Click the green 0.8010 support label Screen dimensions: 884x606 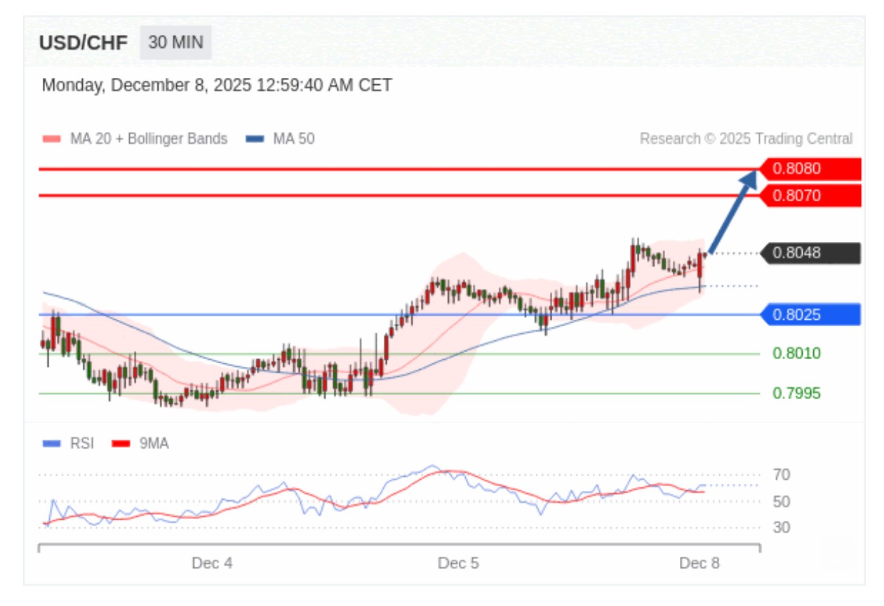tap(796, 353)
